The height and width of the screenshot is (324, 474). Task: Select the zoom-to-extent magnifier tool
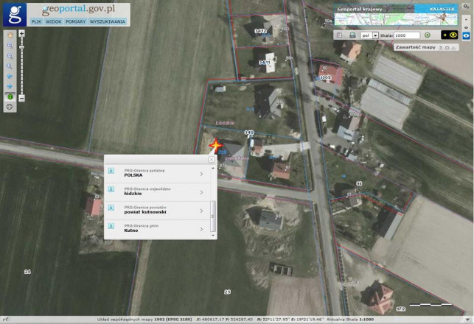10,66
